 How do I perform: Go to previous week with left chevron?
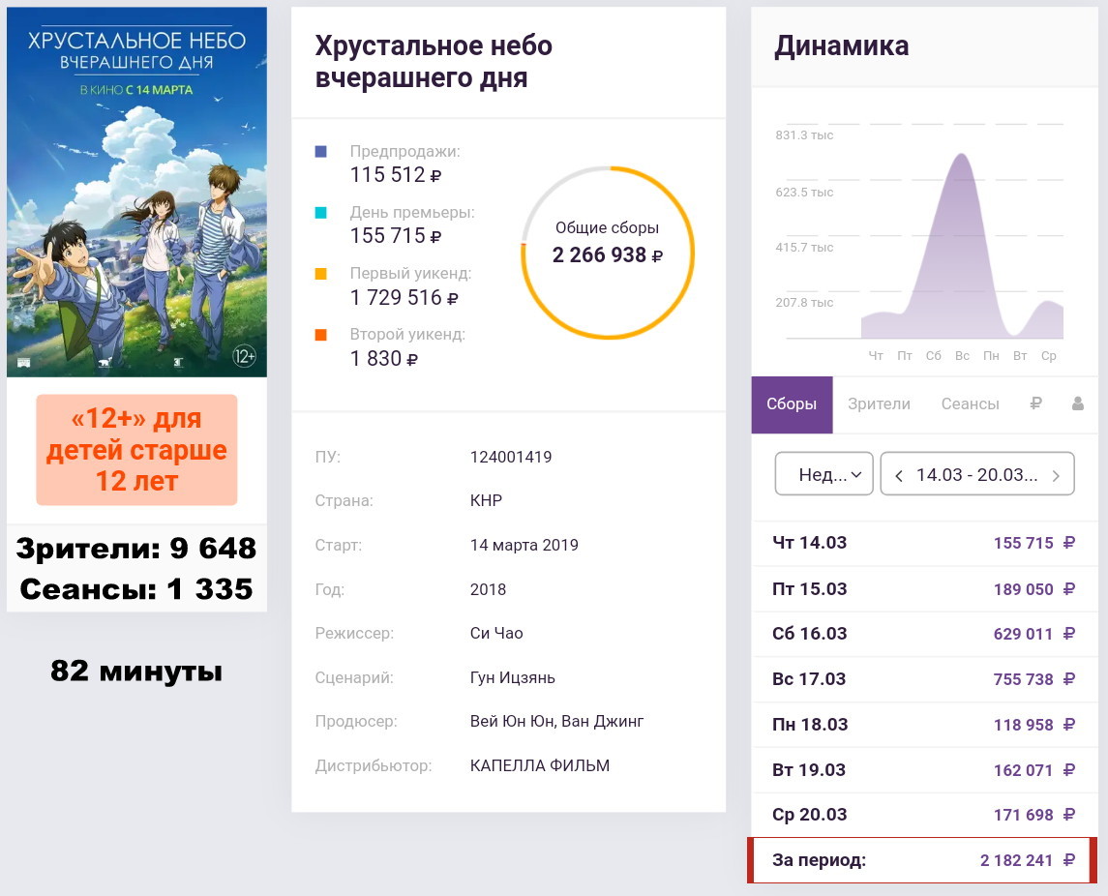coord(899,475)
